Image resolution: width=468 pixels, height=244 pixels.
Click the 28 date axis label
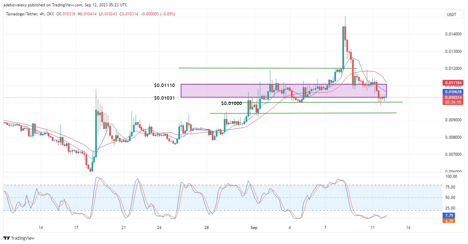(207, 228)
